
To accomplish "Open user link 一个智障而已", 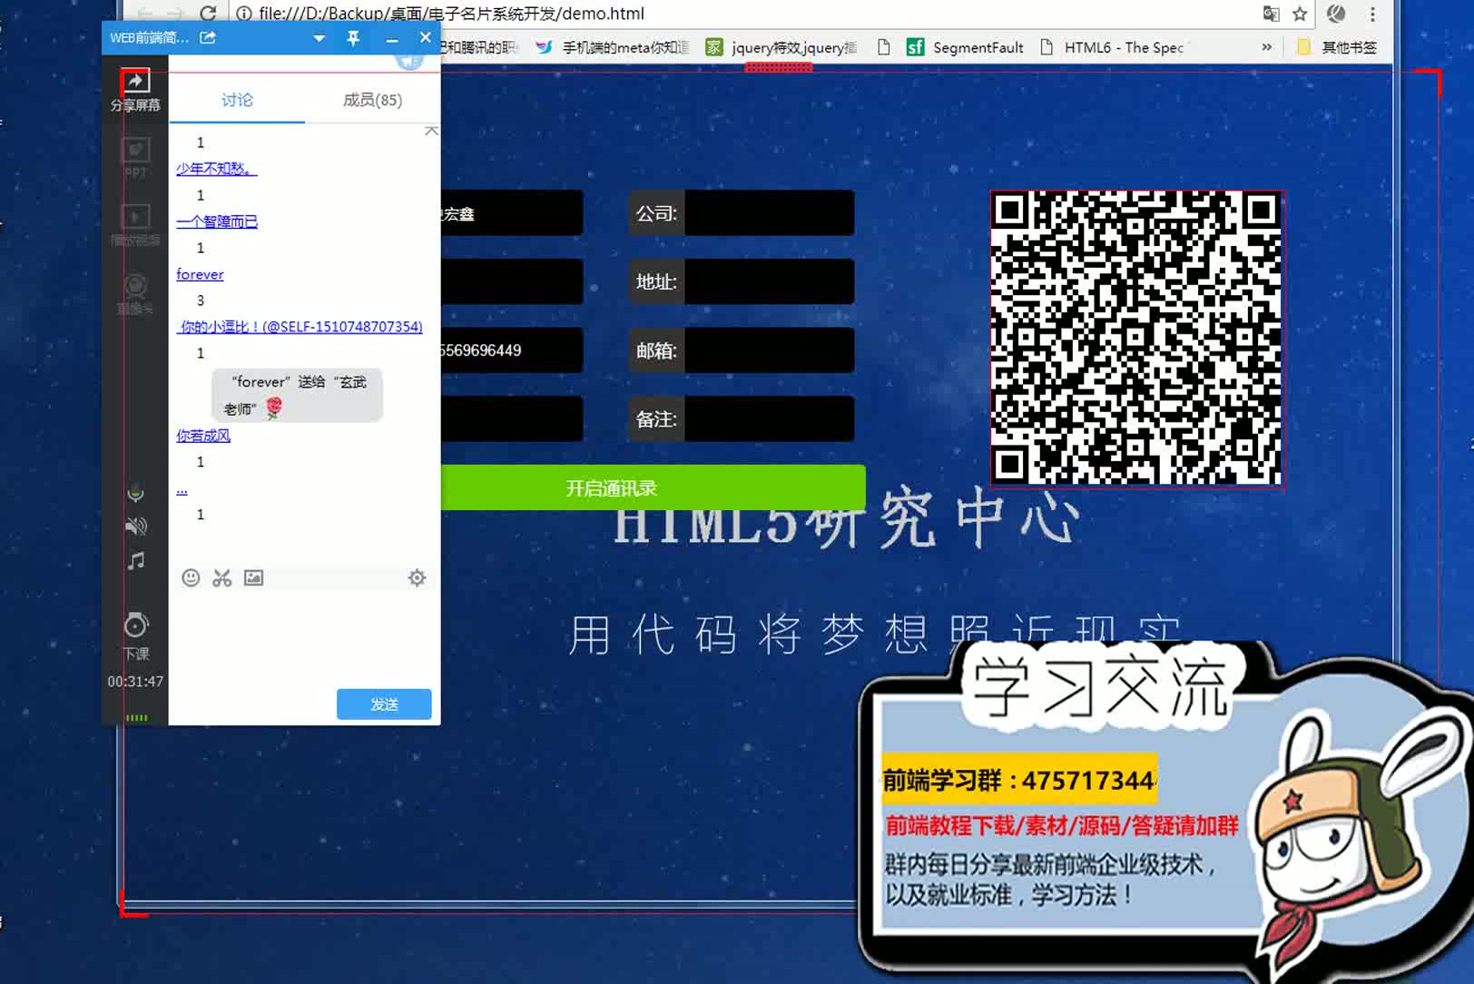I will click(x=217, y=221).
